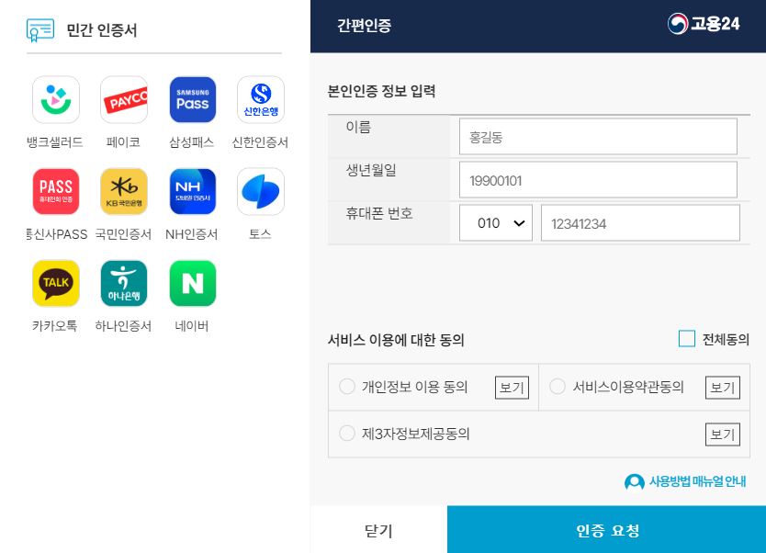Viewport: 766px width, 553px height.
Task: Select the KakaoTalk (카카오톡) icon
Action: tap(56, 283)
